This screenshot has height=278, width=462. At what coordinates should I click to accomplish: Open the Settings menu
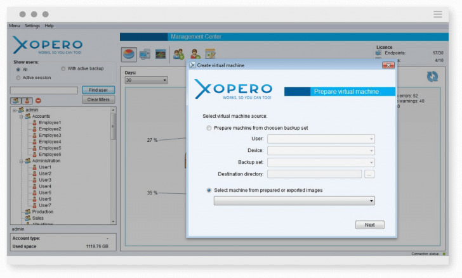tap(32, 26)
